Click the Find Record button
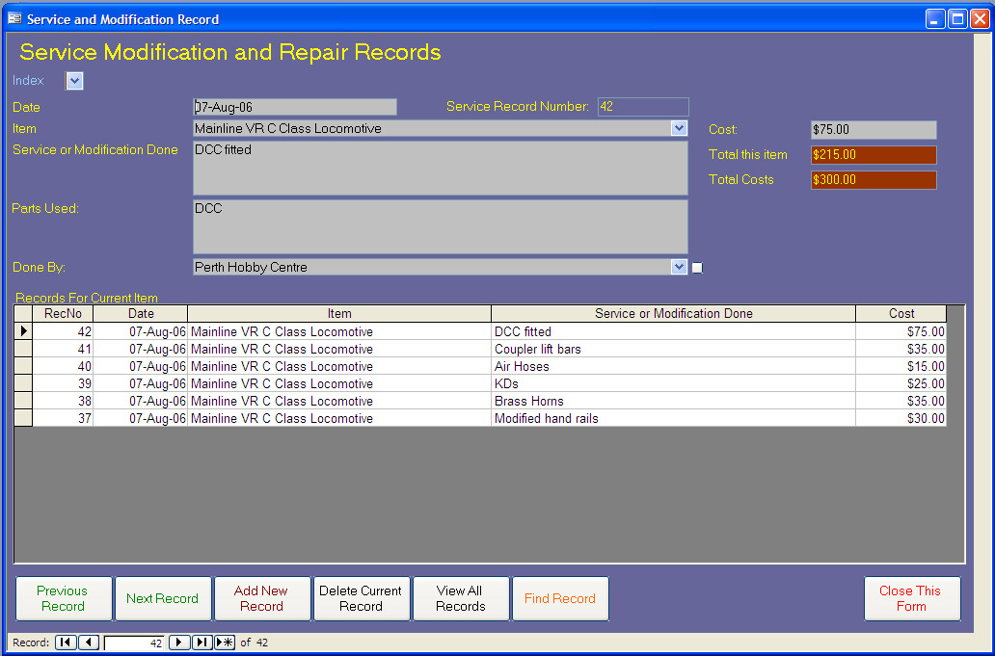This screenshot has width=995, height=656. (x=560, y=598)
